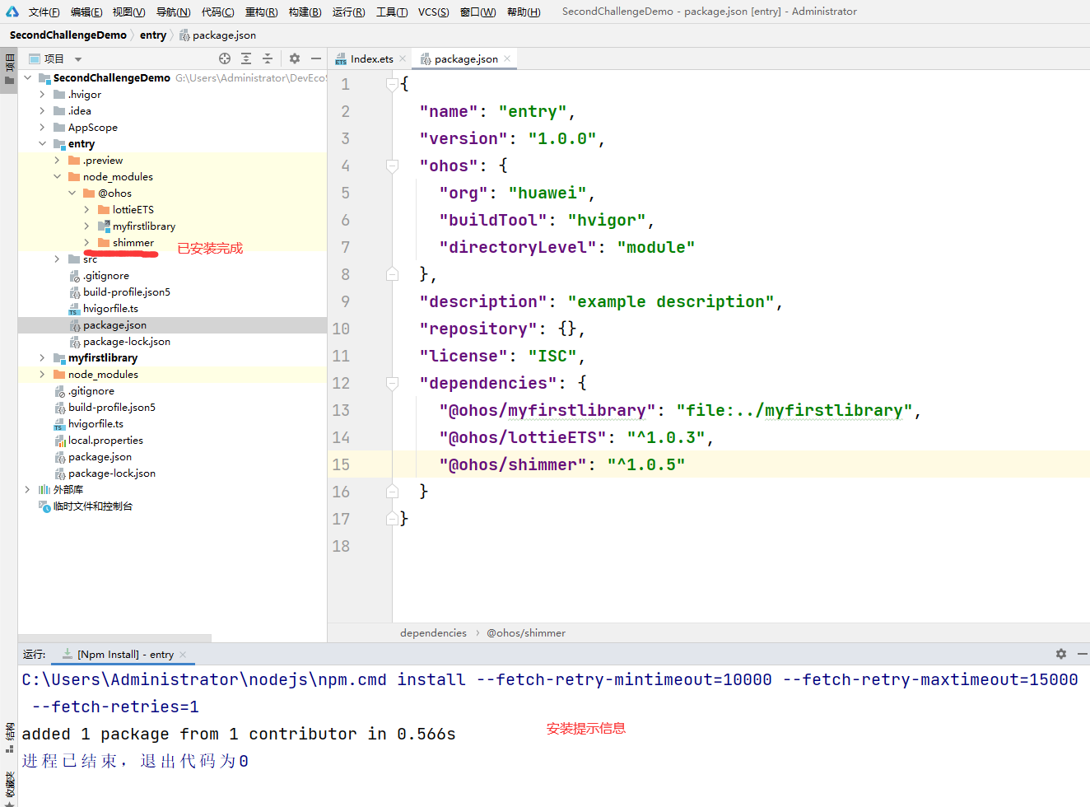Click package.json in the navigation breadcrumb
This screenshot has height=807, width=1090.
pyautogui.click(x=218, y=35)
